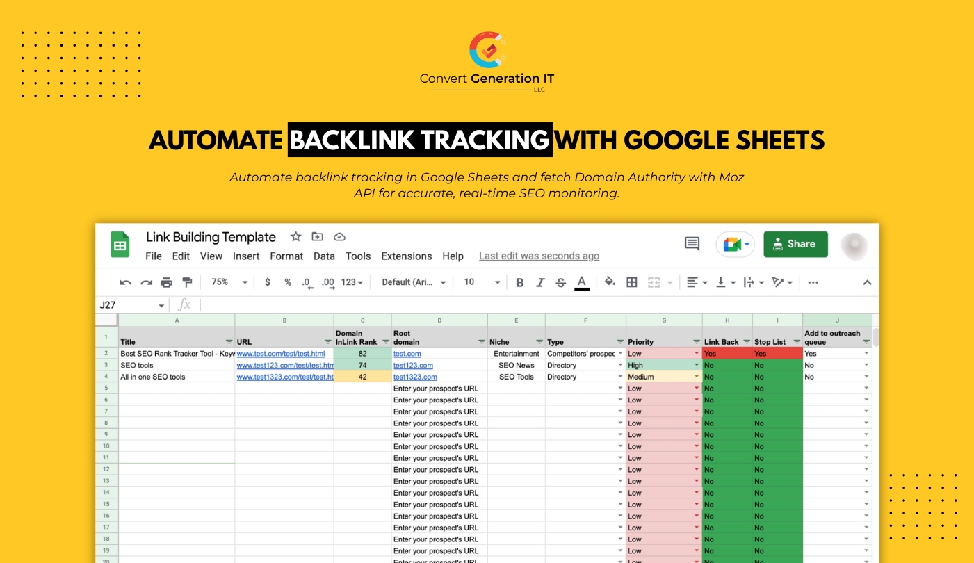The width and height of the screenshot is (974, 563).
Task: Start a Google Meet call
Action: pos(732,244)
